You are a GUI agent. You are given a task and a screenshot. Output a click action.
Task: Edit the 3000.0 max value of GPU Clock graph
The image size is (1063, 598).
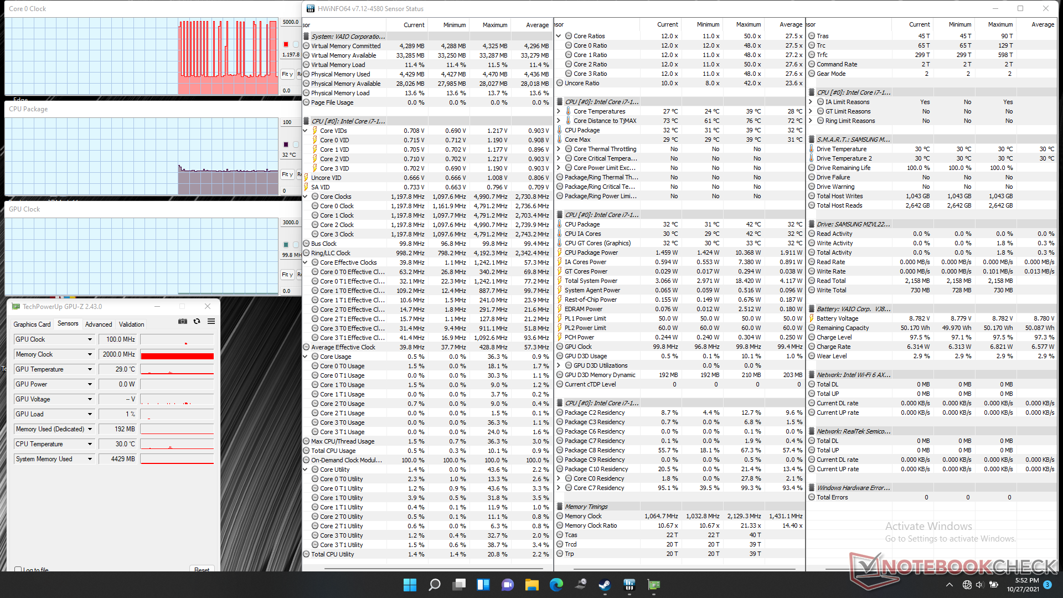(291, 223)
